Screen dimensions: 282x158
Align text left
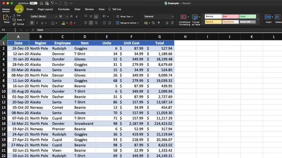(86, 23)
